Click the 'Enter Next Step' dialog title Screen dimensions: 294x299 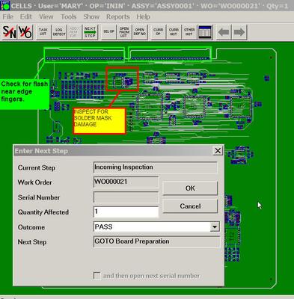click(41, 151)
